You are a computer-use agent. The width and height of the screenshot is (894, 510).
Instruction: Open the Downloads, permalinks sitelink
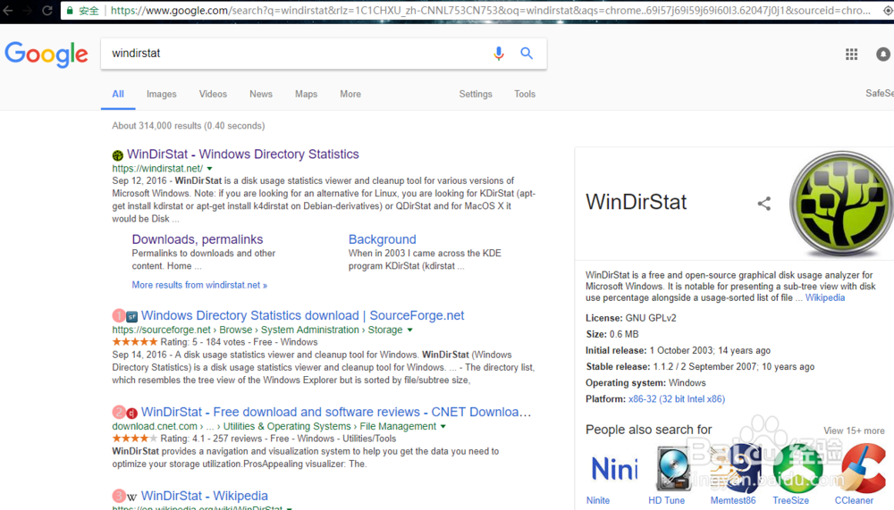tap(198, 239)
